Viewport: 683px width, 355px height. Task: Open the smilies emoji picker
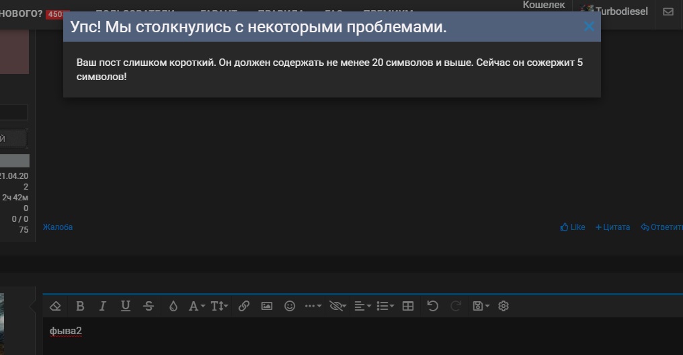(290, 306)
